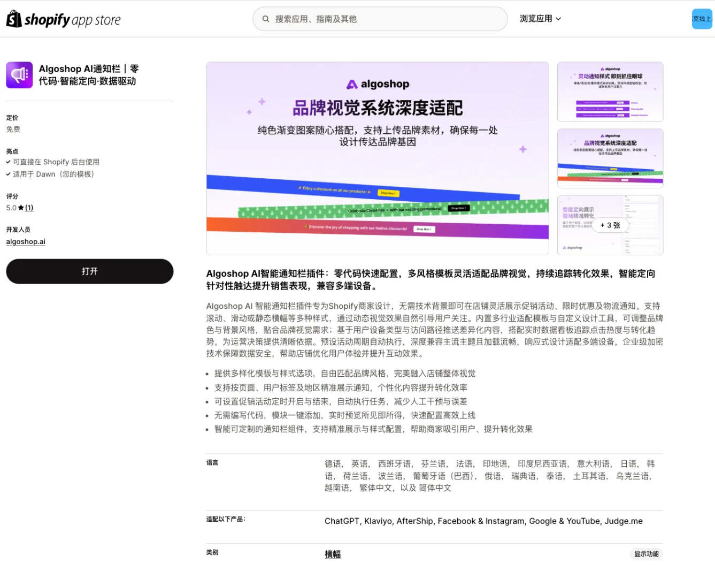Select the 灵动通知样式 screenshot thumbnail
Image resolution: width=715 pixels, height=578 pixels.
pos(610,92)
